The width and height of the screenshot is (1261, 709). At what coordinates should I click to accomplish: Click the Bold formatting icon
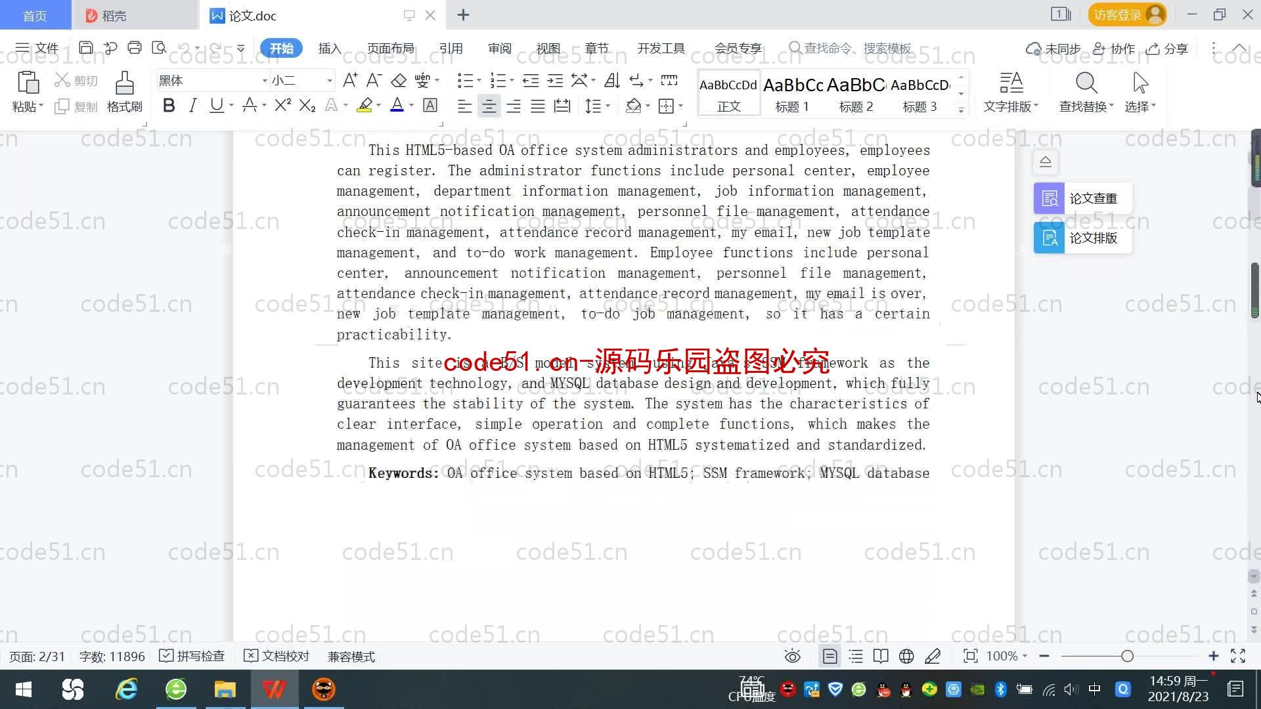tap(169, 106)
